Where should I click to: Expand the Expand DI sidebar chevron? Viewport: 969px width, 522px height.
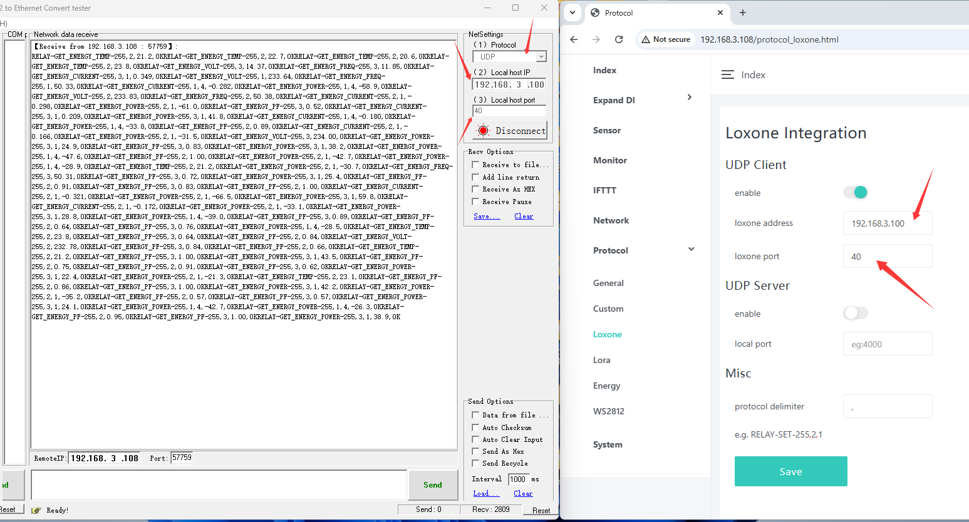click(690, 97)
